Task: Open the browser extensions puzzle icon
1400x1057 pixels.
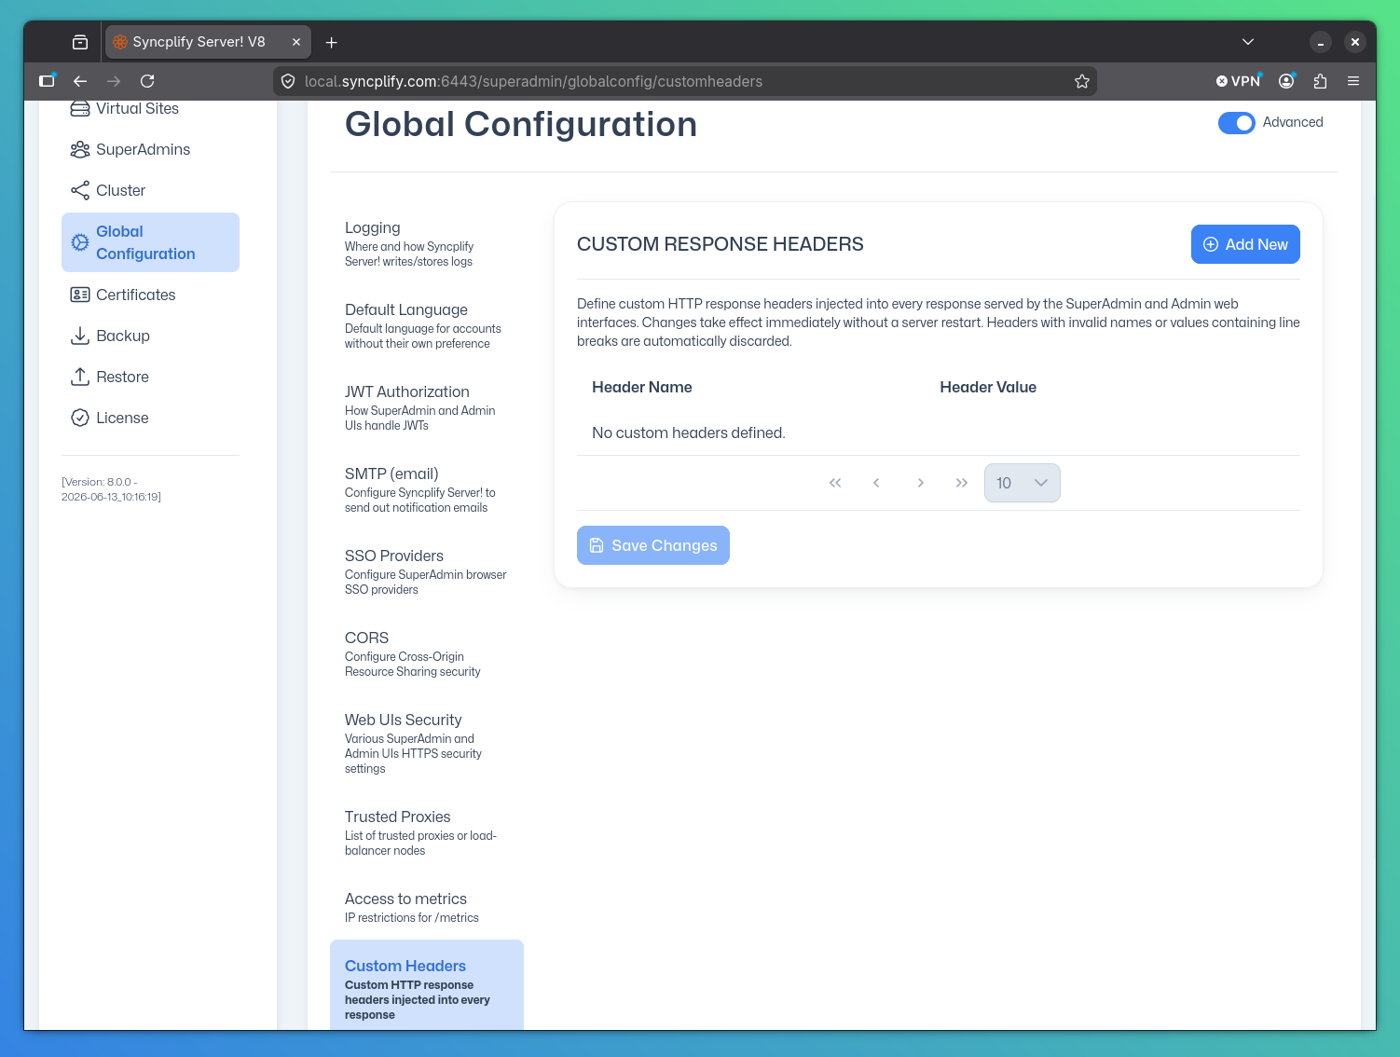Action: click(1320, 81)
